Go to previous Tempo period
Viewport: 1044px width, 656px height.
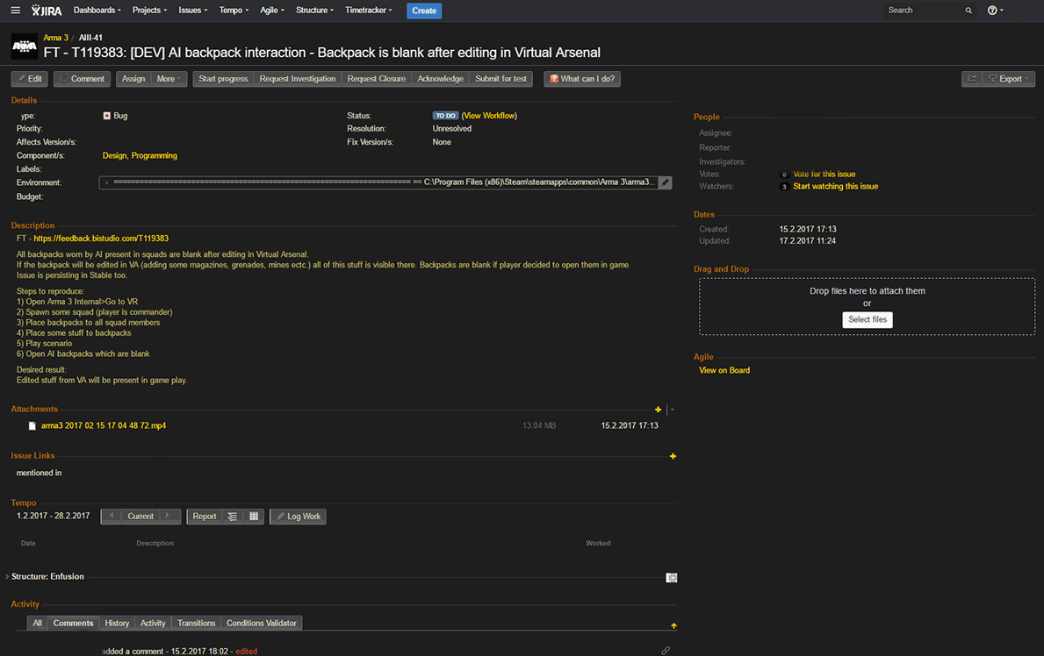(x=112, y=517)
